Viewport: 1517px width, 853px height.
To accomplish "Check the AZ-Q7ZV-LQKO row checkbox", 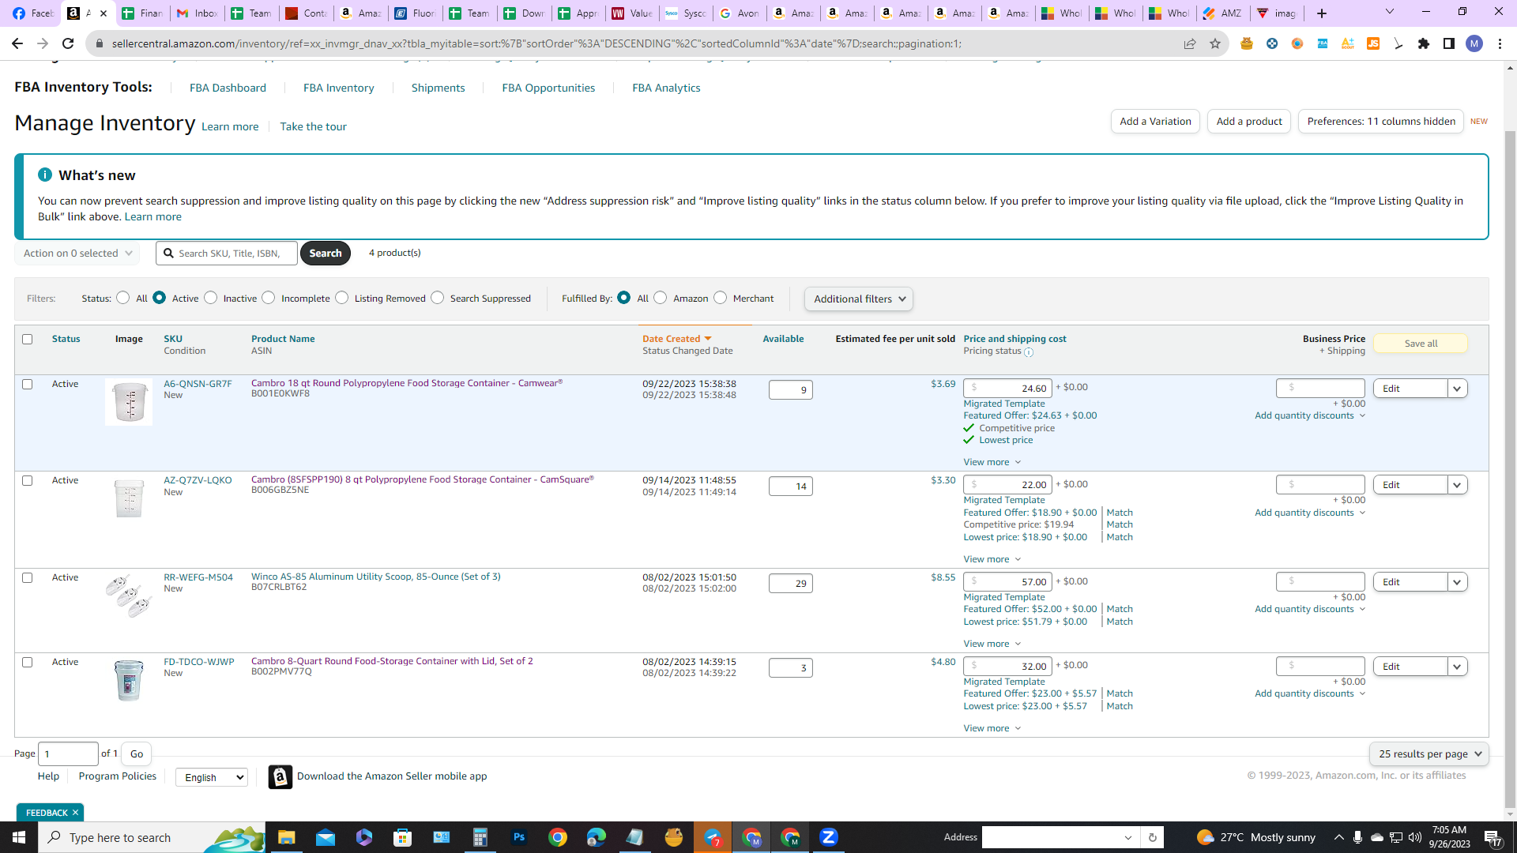I will (x=28, y=480).
